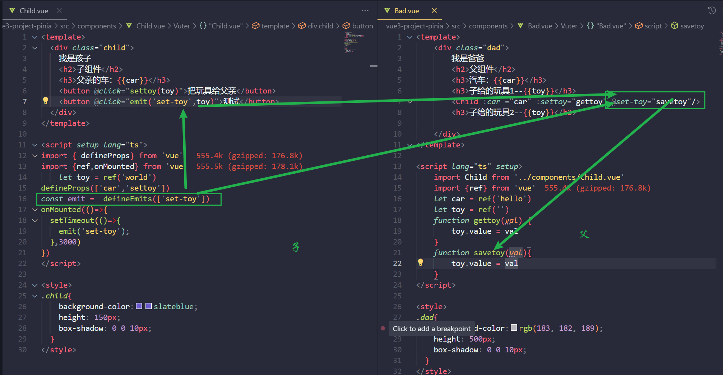Click lightbulb on line 7 in Child.vue
Image resolution: width=723 pixels, height=375 pixels.
pyautogui.click(x=46, y=101)
